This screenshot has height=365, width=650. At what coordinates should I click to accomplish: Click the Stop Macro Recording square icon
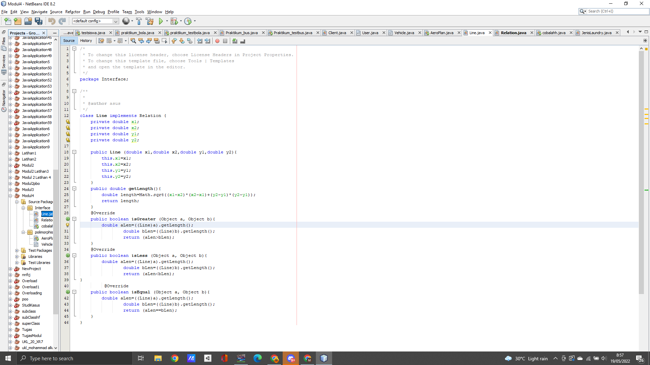[225, 41]
